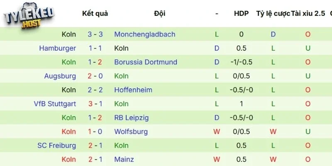332x166 pixels.
Task: Click the Đội column header
Action: 159,13
